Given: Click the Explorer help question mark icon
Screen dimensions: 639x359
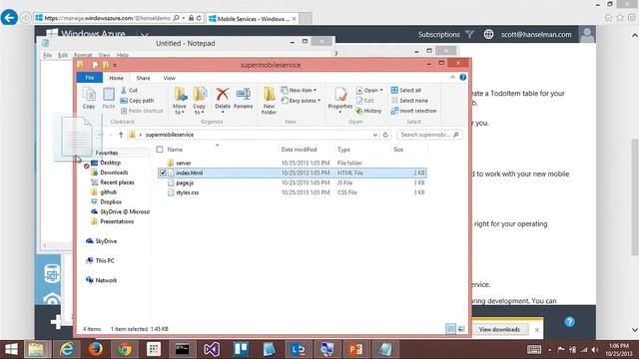Looking at the screenshot, I should click(x=463, y=78).
